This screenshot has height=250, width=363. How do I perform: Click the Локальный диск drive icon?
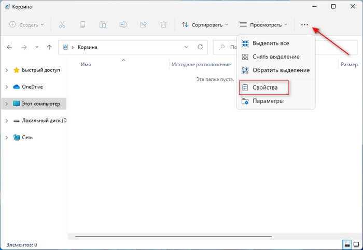click(16, 121)
